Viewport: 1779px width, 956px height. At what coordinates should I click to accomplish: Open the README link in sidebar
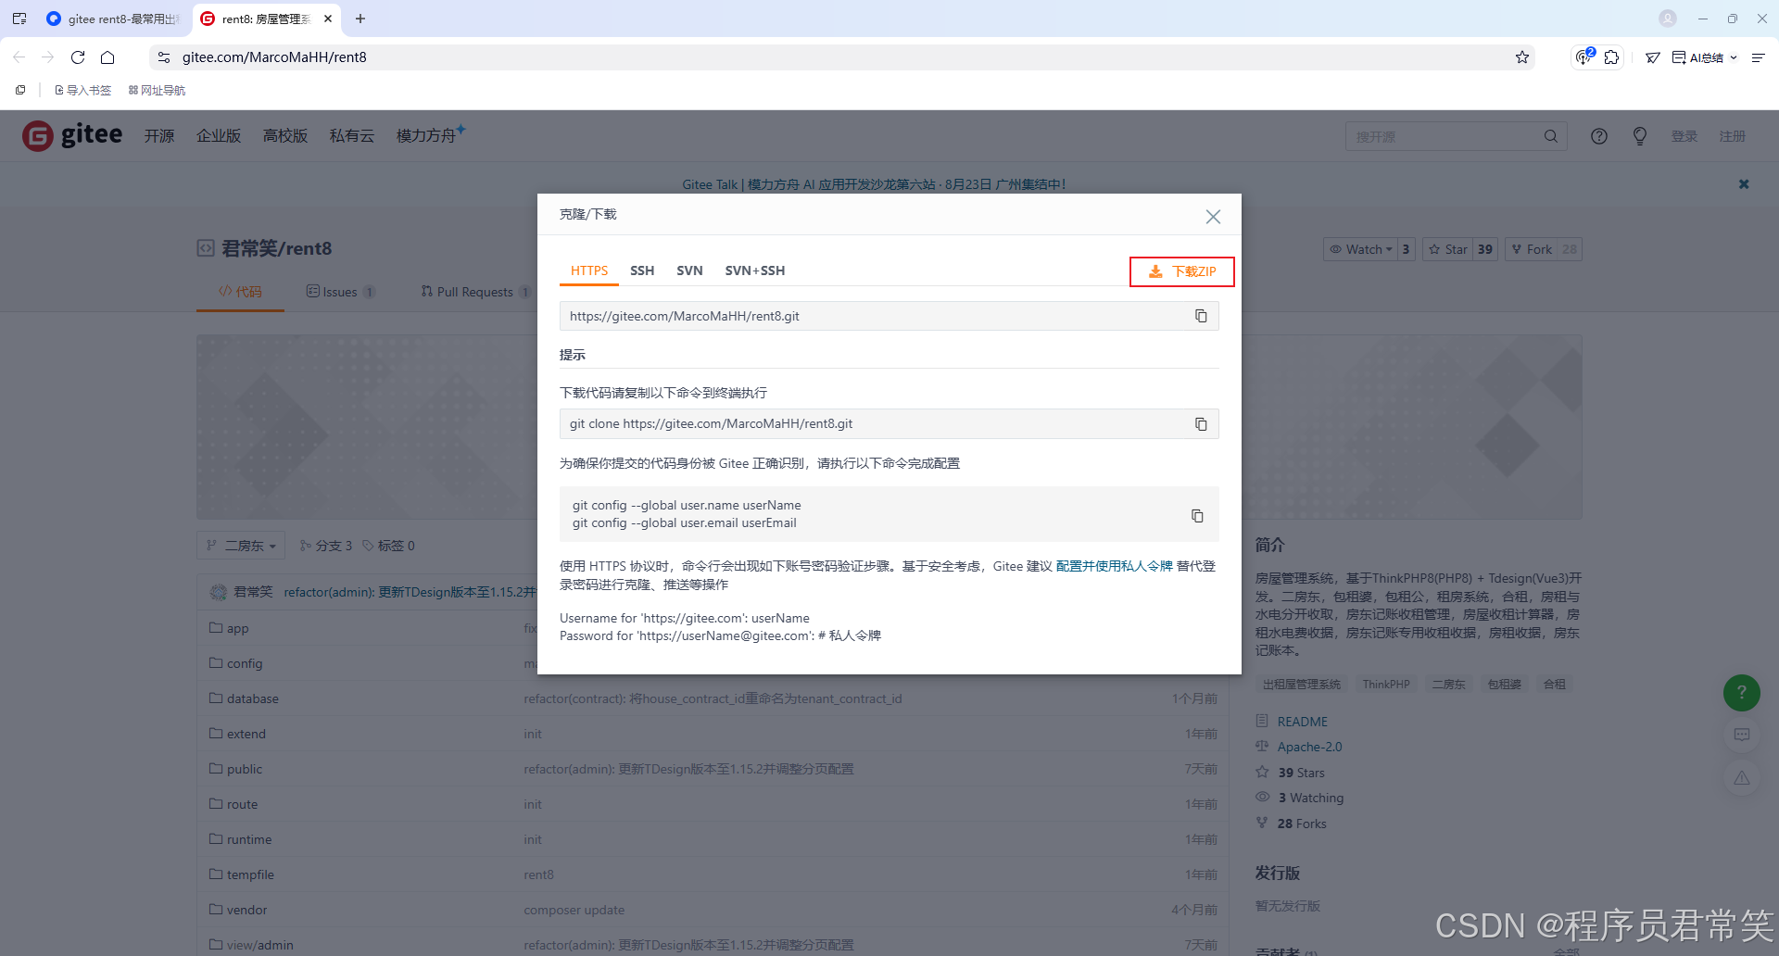pos(1302,722)
